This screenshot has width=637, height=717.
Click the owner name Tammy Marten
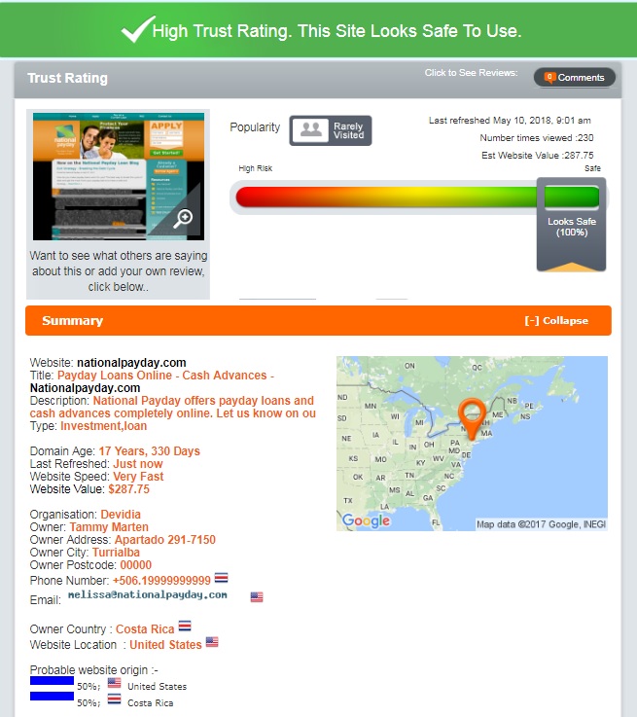tap(109, 526)
